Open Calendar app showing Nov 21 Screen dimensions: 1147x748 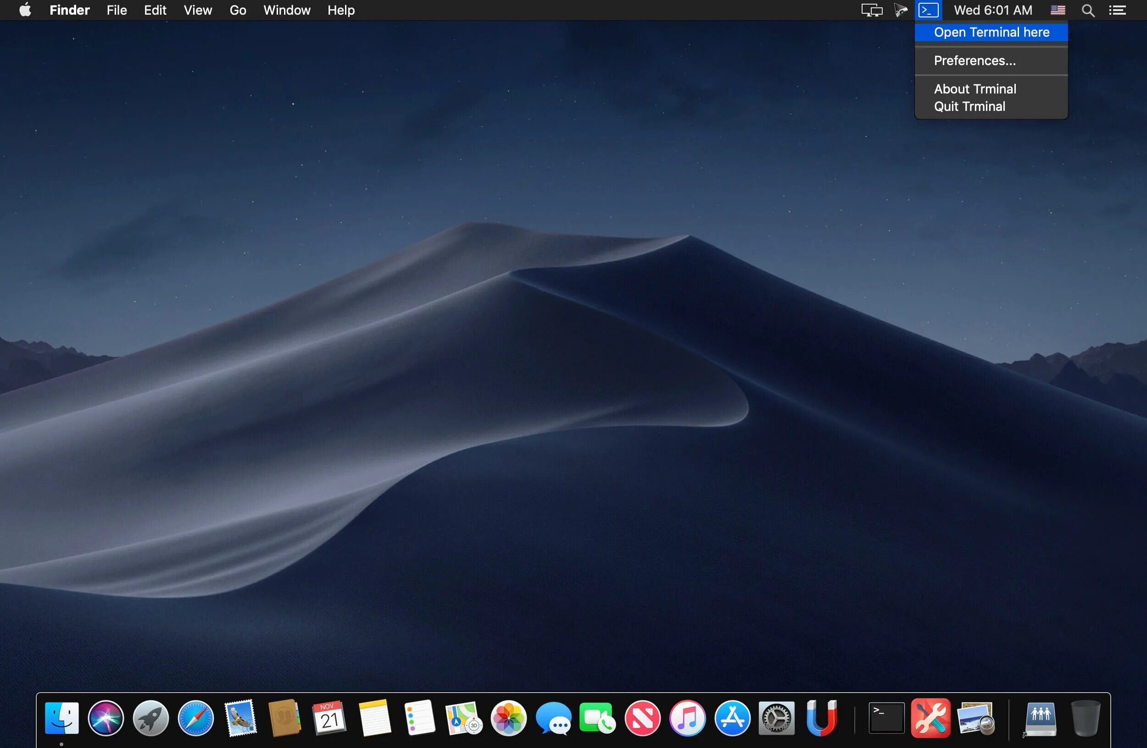(329, 718)
